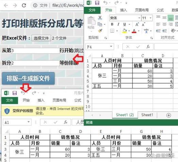Open the 剪贴板 group dialog launcher
Viewport: 178px width, 162px height.
106,38
